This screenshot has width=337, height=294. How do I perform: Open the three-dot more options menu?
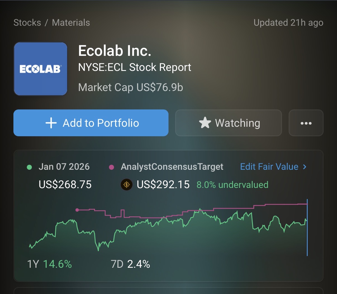(306, 123)
